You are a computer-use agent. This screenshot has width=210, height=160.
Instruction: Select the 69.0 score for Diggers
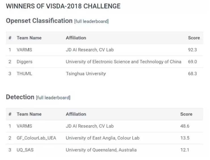click(x=192, y=62)
